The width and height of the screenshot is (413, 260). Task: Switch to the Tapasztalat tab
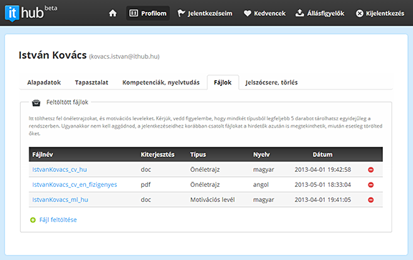pyautogui.click(x=91, y=82)
